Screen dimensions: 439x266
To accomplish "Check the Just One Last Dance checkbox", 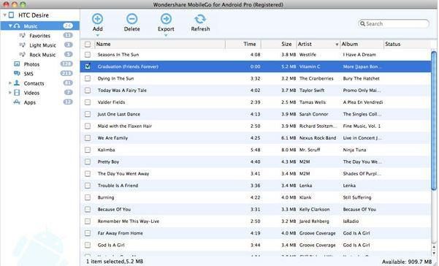I will point(88,114).
